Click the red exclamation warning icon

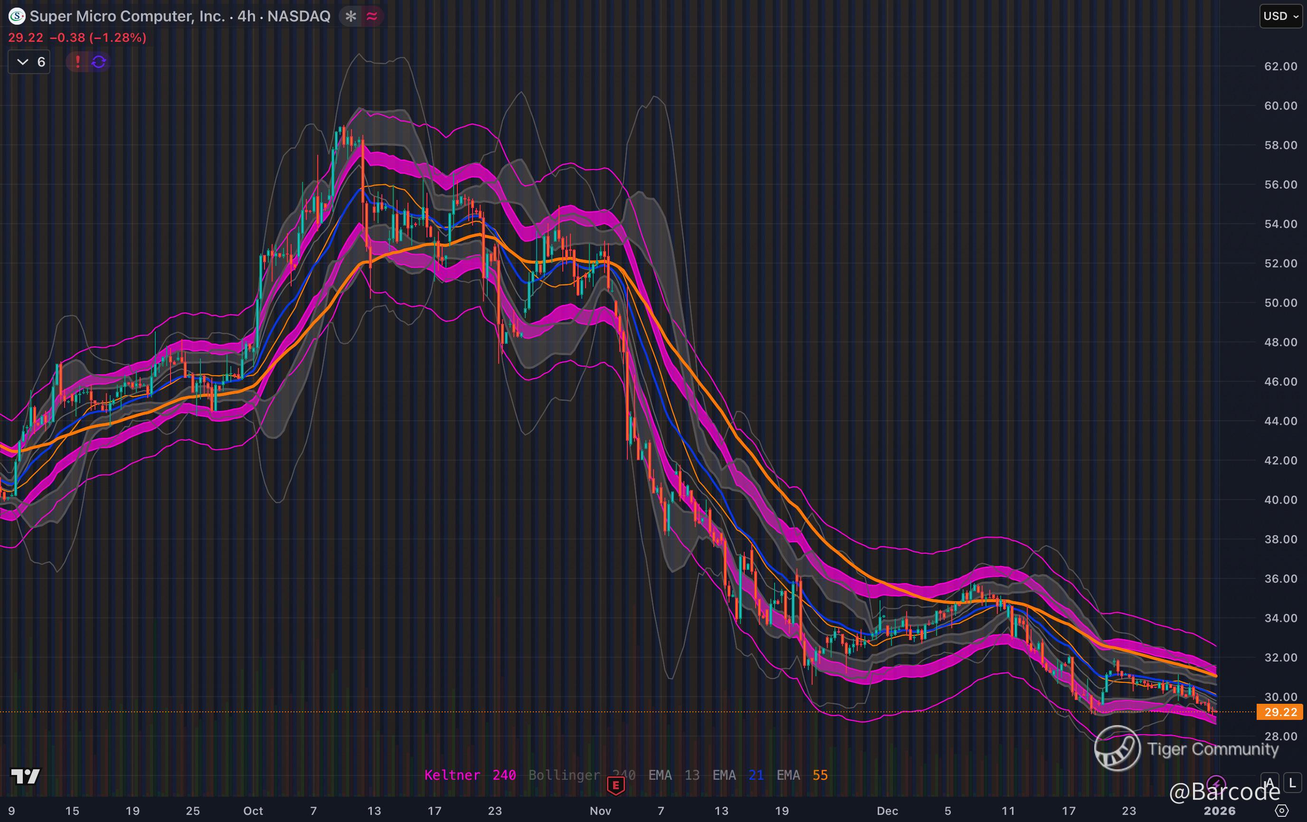click(77, 62)
